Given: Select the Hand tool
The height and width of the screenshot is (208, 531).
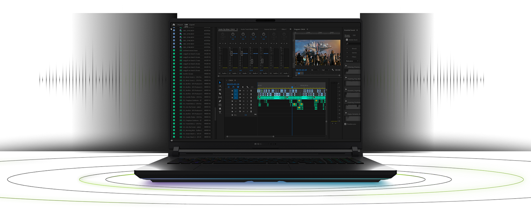Looking at the screenshot, I should point(220,109).
